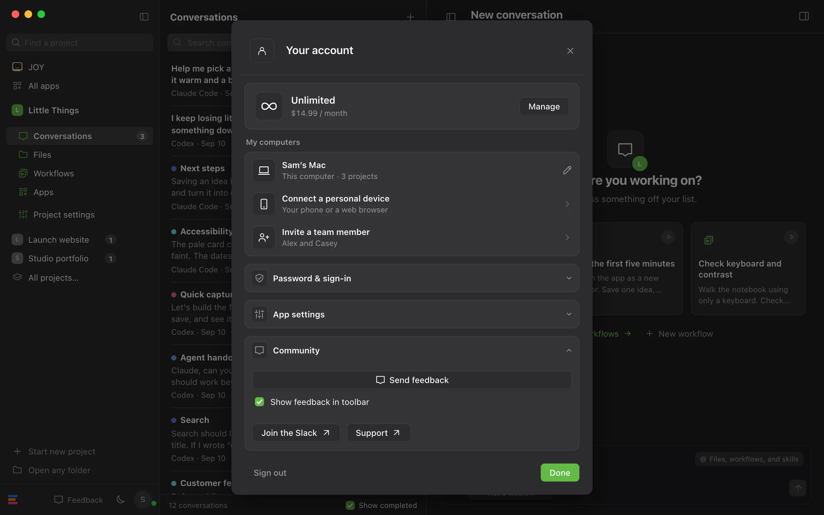Collapse the Community section
Screen dimensions: 824x515
(x=412, y=351)
